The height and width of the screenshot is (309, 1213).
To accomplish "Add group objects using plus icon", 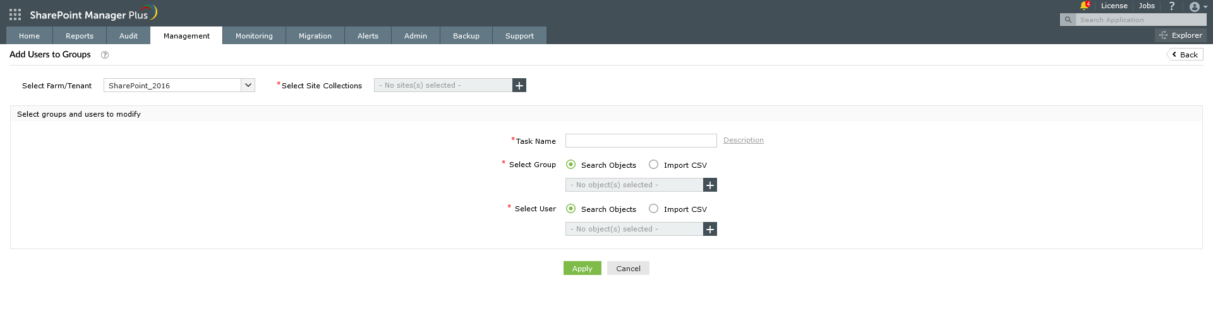I will [x=710, y=185].
